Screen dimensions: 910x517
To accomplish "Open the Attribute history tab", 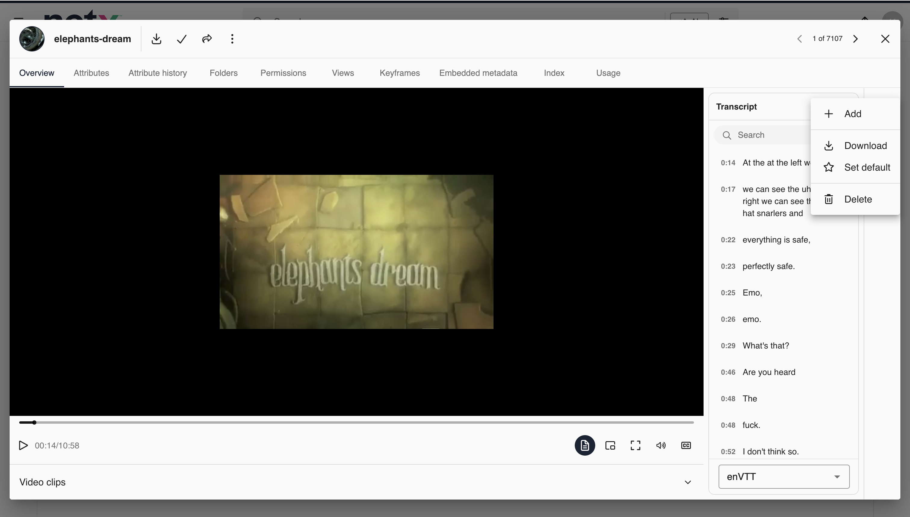I will tap(158, 73).
